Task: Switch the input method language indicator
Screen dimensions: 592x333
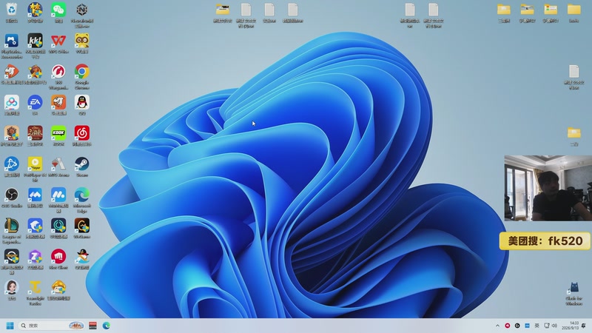Action: pyautogui.click(x=536, y=326)
